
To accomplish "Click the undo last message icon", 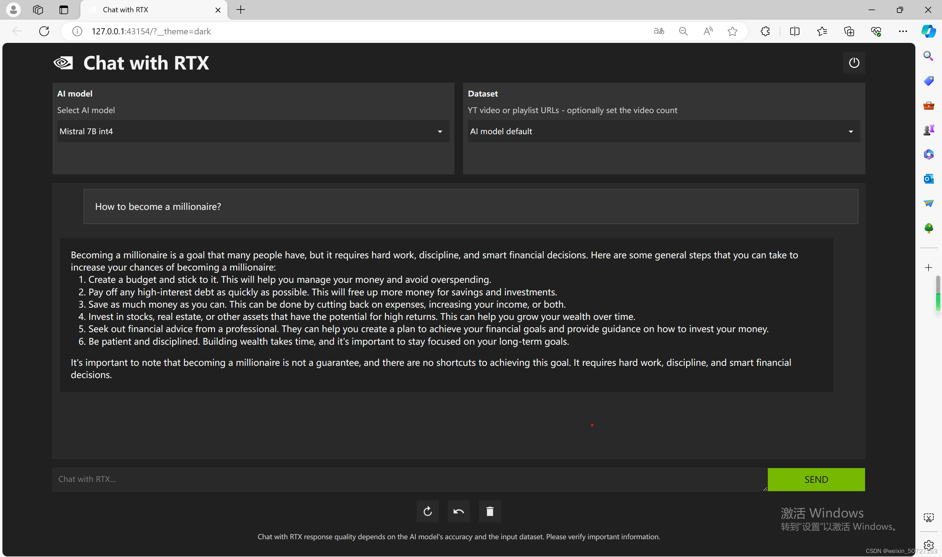I will click(458, 511).
